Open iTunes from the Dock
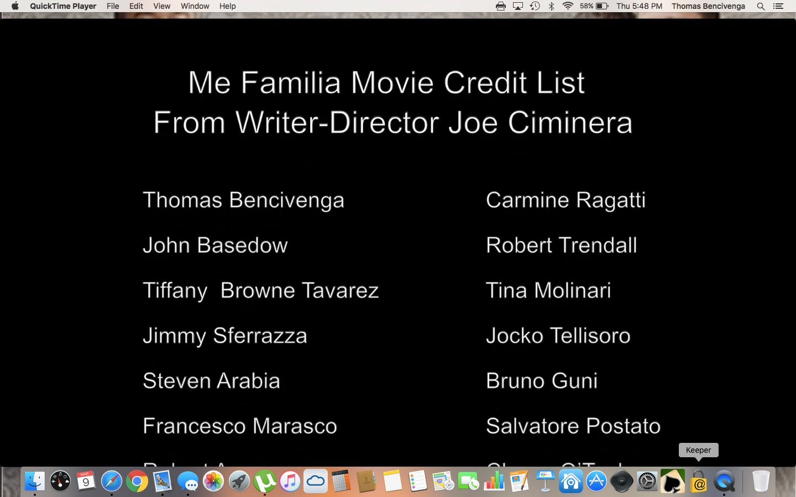 [290, 482]
